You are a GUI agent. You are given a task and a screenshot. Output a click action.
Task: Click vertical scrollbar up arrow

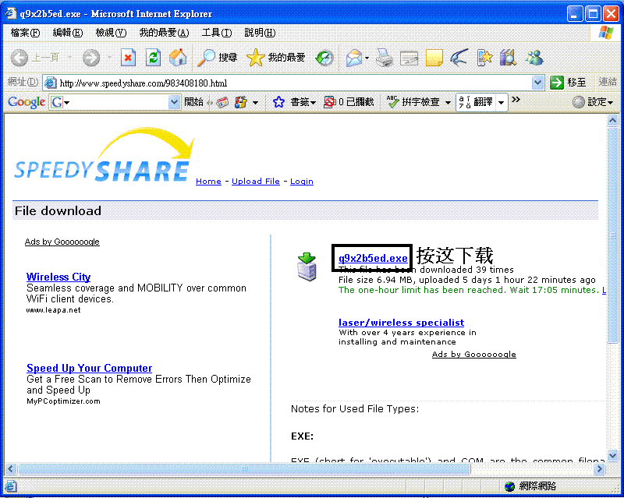click(x=612, y=121)
